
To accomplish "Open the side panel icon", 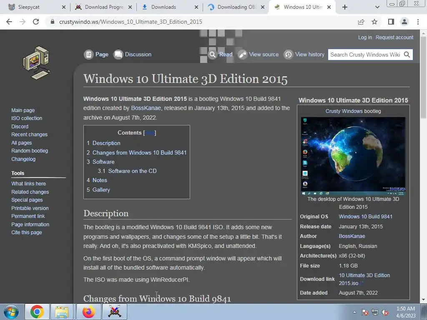I will [391, 22].
